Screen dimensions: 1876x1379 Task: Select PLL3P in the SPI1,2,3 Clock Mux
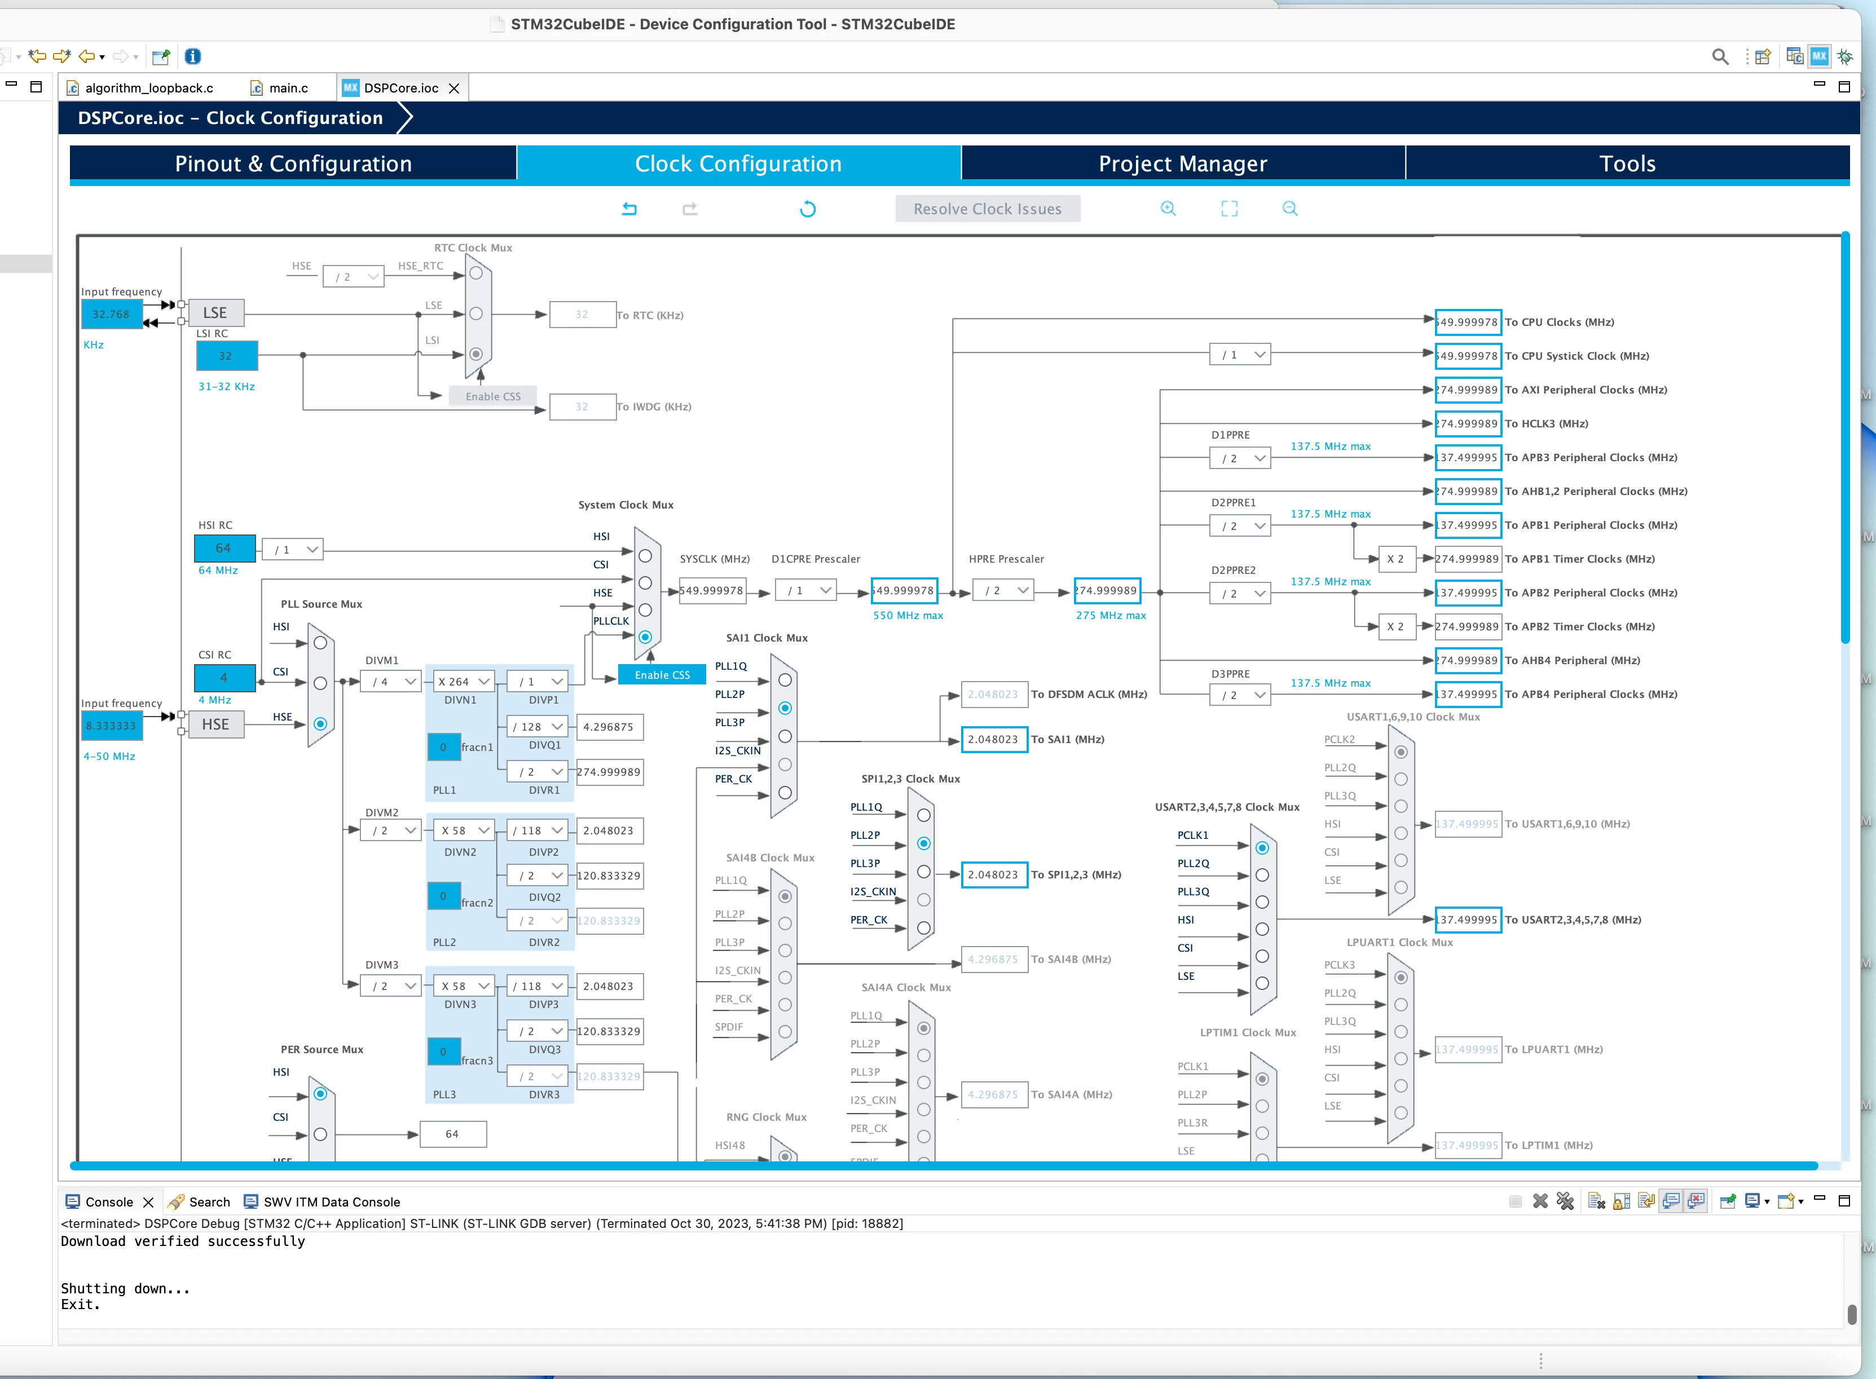[x=923, y=872]
